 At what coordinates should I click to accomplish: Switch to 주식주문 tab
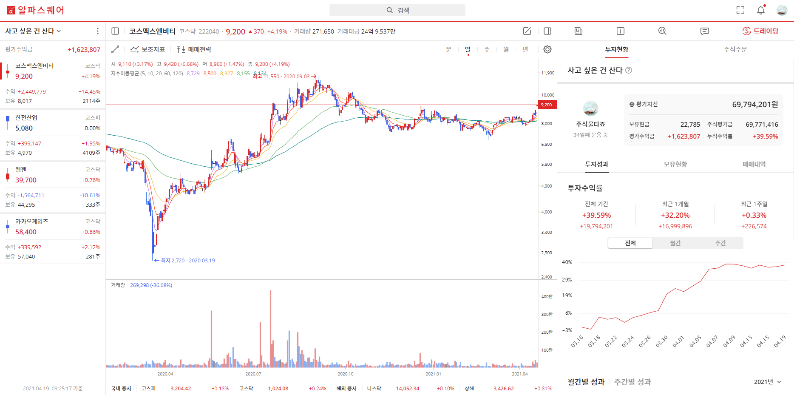click(735, 49)
